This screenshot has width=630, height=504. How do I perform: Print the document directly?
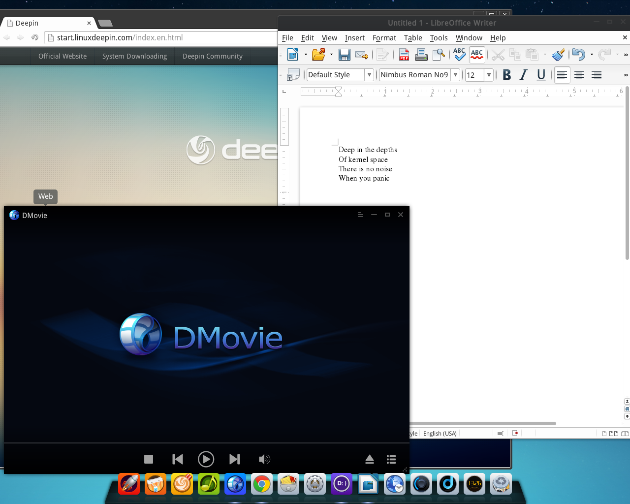click(421, 55)
